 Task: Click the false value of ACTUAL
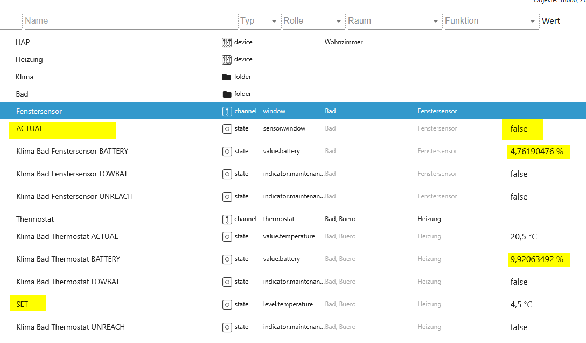coord(519,128)
